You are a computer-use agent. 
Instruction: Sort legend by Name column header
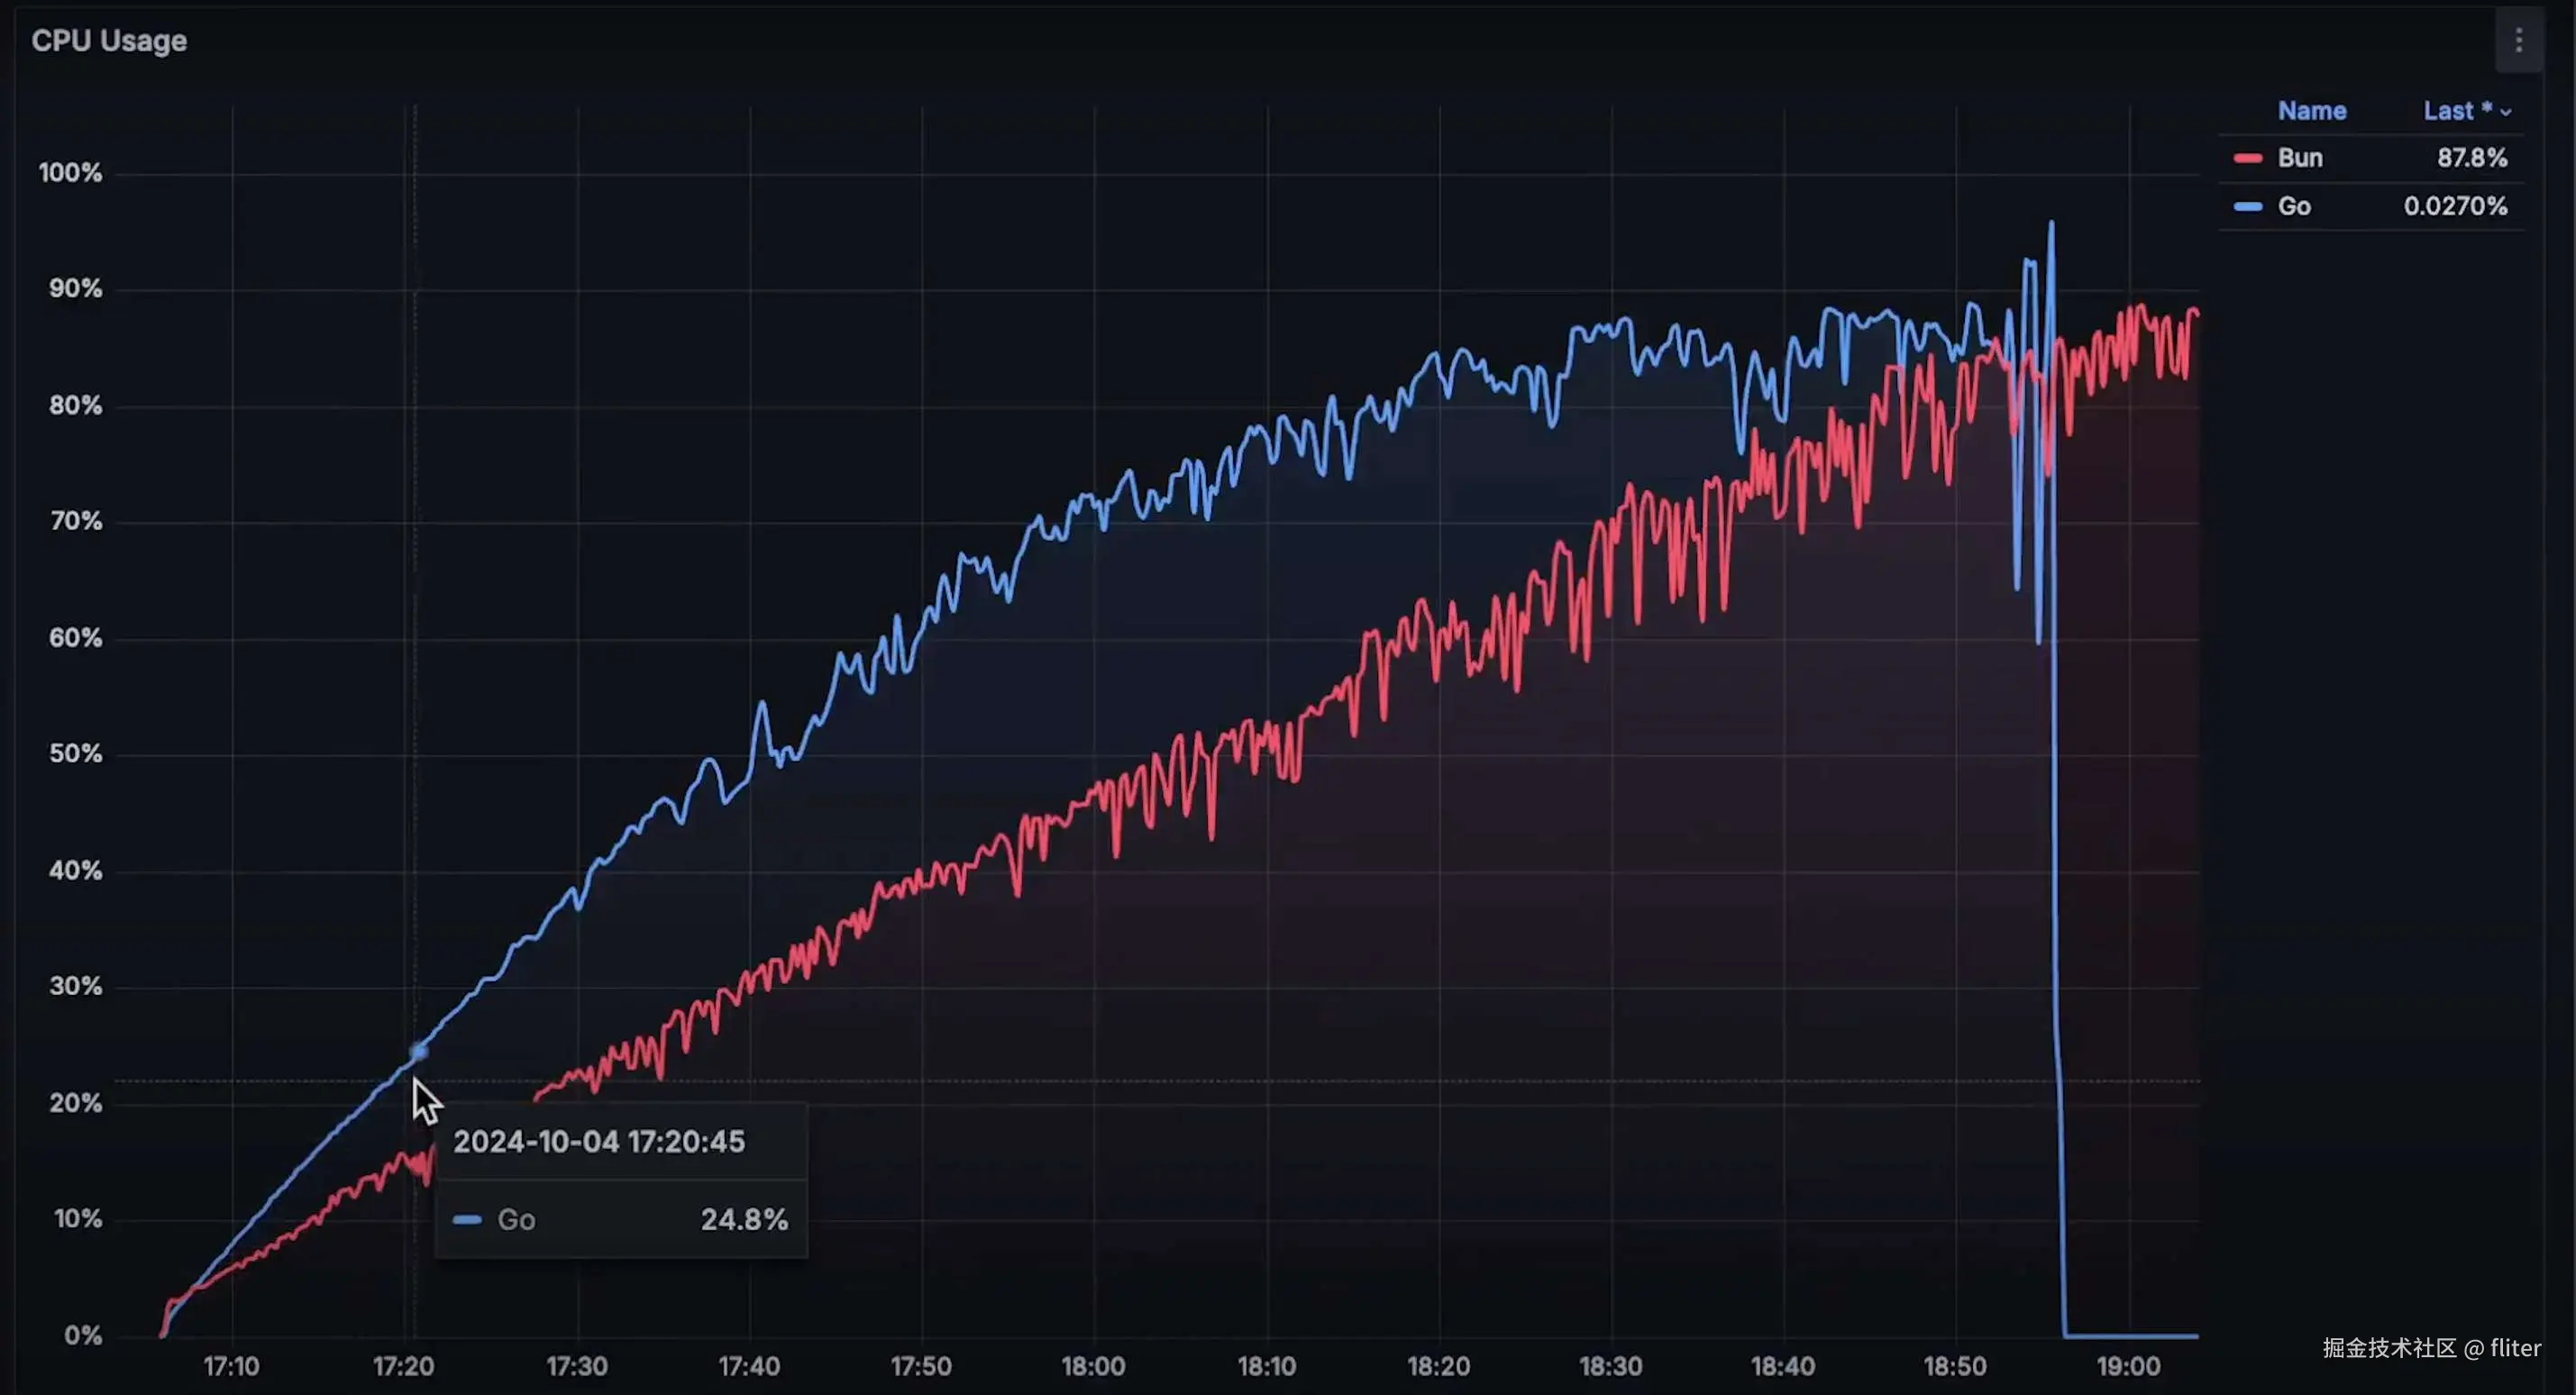pos(2311,111)
